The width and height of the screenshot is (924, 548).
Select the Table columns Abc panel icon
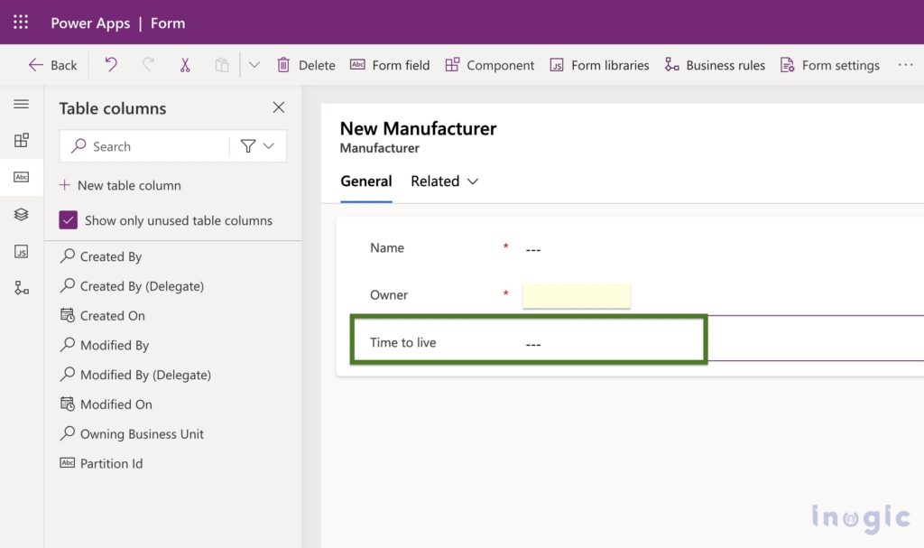pyautogui.click(x=22, y=177)
